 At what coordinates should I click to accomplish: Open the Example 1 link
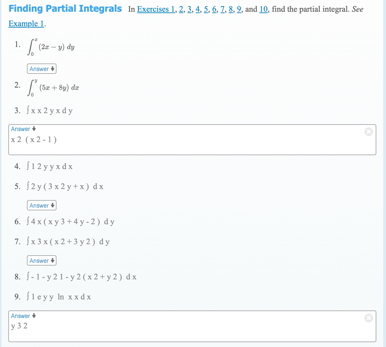26,23
